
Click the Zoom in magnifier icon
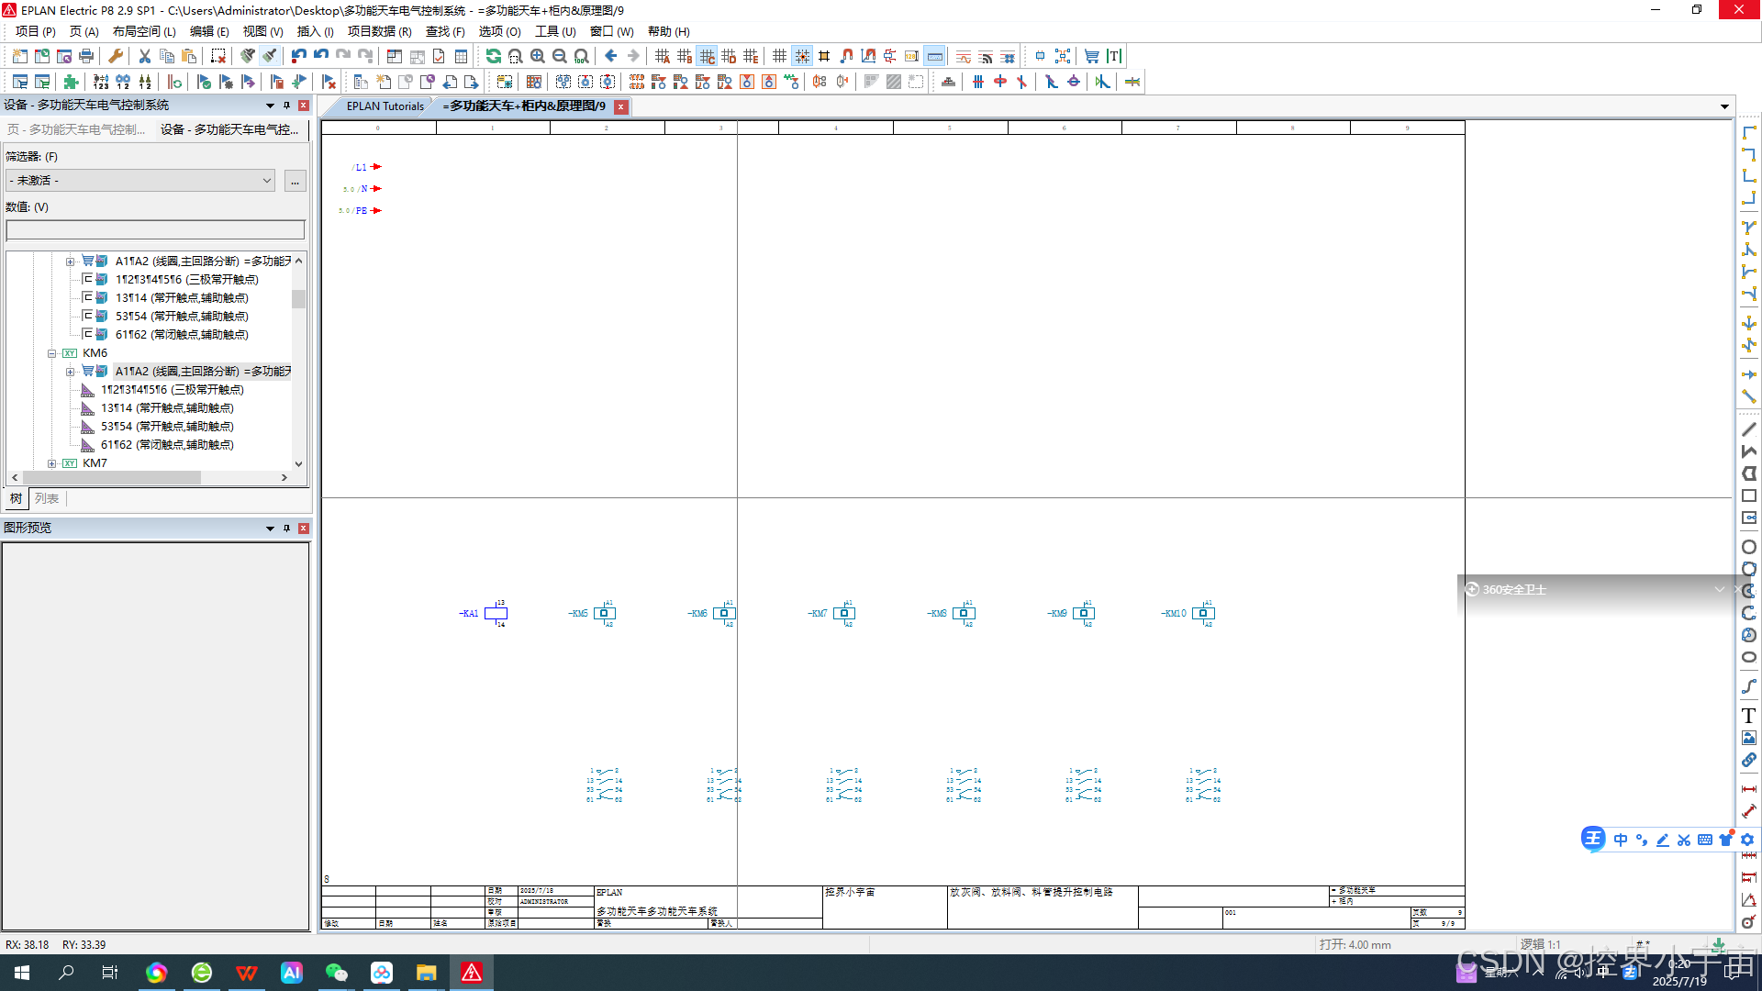coord(538,57)
